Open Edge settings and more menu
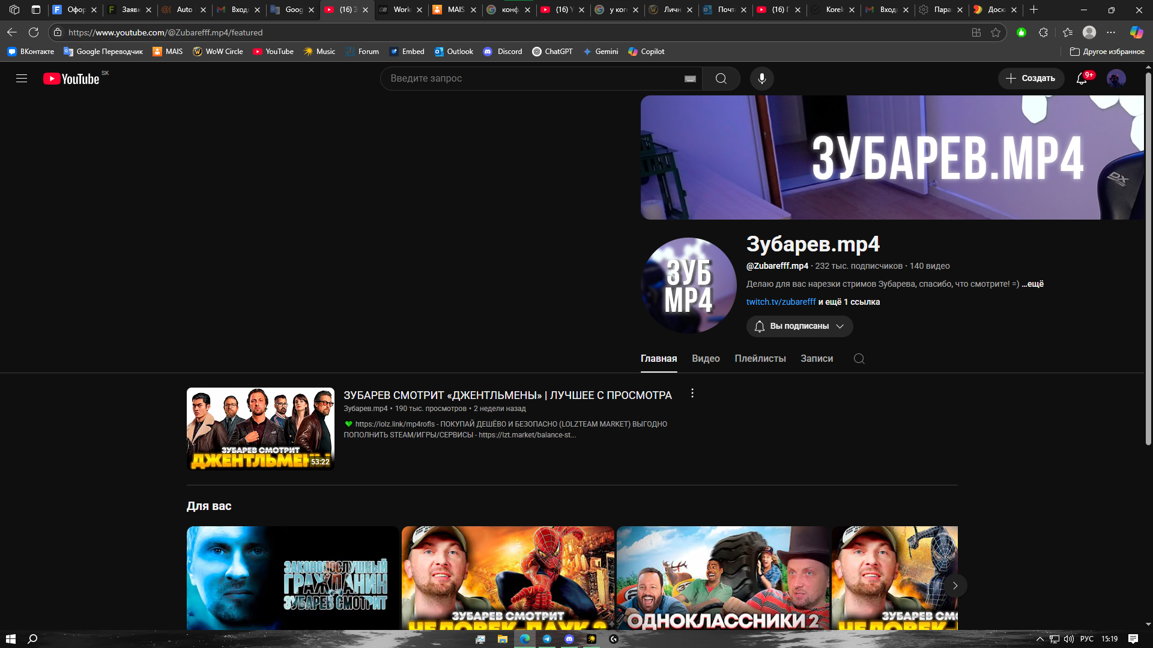The width and height of the screenshot is (1153, 648). (x=1111, y=32)
